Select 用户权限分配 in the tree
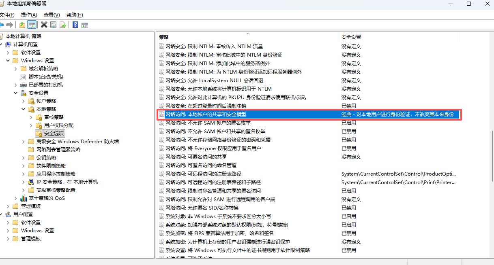 (59, 125)
